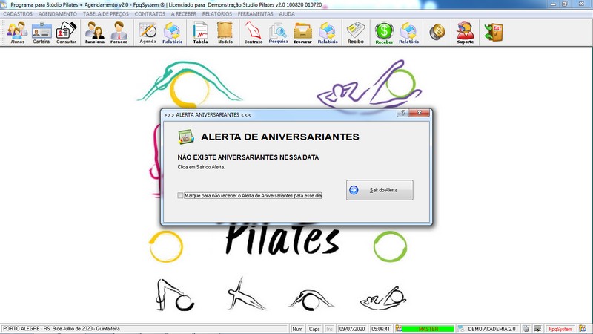Click the 09/07/2020 date in status bar
593x334 pixels.
pyautogui.click(x=352, y=329)
